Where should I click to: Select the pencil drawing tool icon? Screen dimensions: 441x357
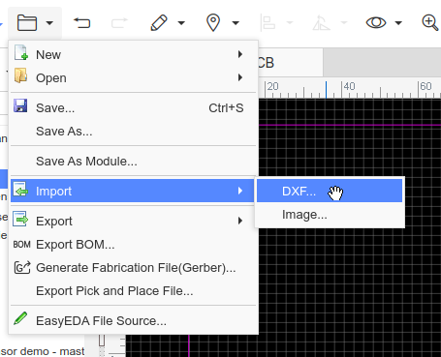tap(159, 23)
